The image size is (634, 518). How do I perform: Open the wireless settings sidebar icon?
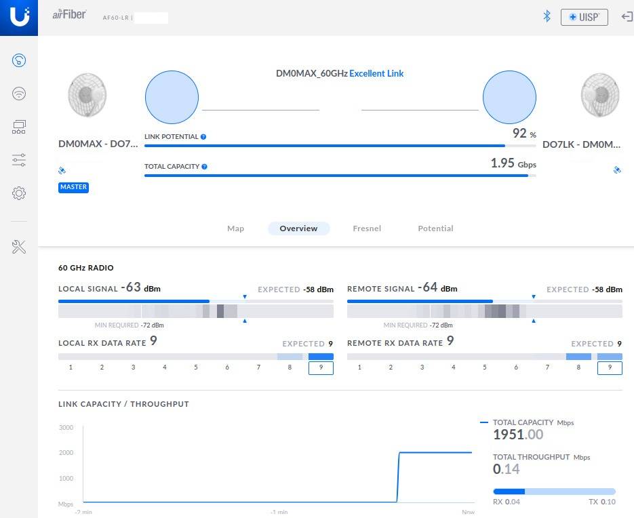point(19,94)
